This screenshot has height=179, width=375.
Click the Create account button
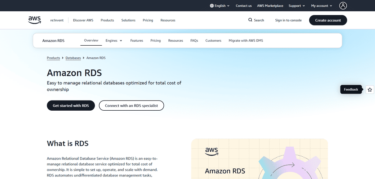pos(328,20)
